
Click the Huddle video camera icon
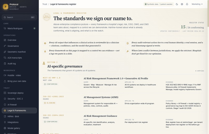tap(5, 75)
